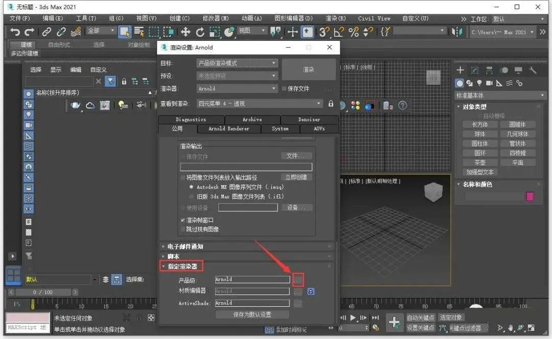Click the teapot render icon
This screenshot has height=339, width=552.
(75, 105)
